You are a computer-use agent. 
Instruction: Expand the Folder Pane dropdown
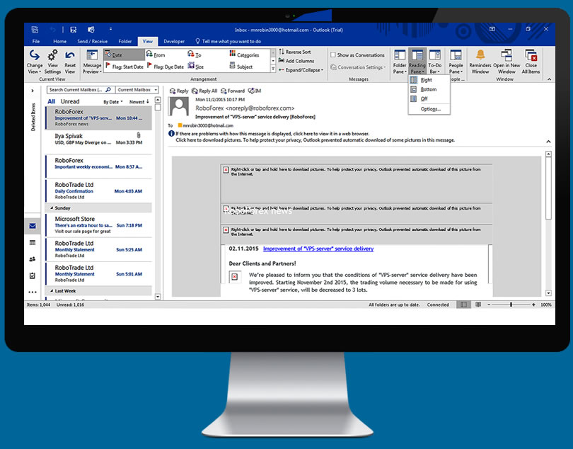click(x=400, y=72)
